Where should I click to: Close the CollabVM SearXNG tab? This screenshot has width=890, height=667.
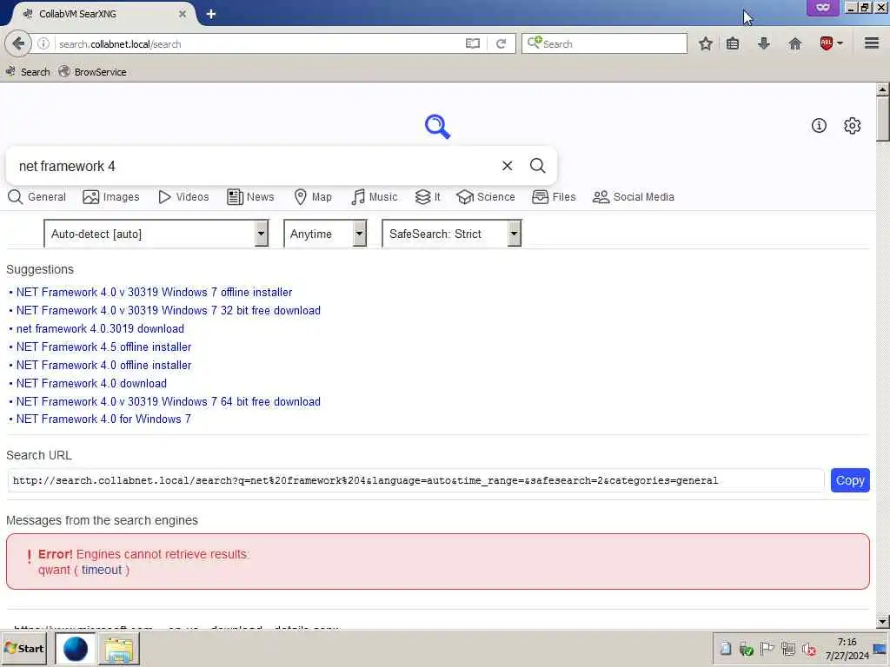[183, 14]
